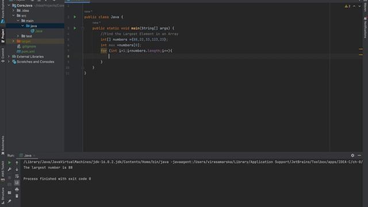Expand External Libraries node
The height and width of the screenshot is (207, 368).
[9, 56]
